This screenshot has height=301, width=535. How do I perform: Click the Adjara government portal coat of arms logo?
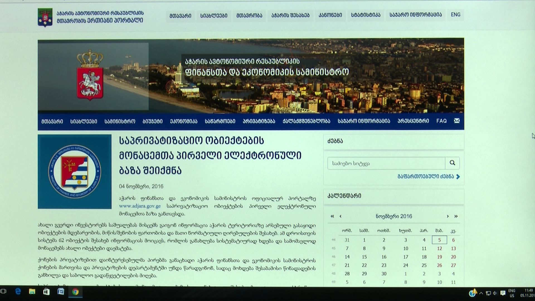45,17
